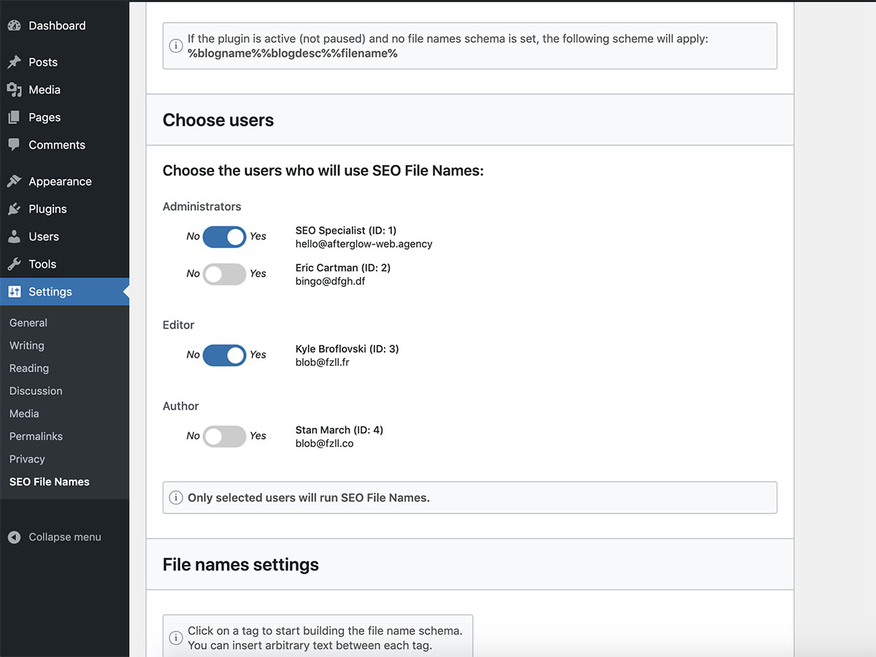Click 'Stan March (ID: 4)' name
The height and width of the screenshot is (657, 876).
[x=339, y=430]
